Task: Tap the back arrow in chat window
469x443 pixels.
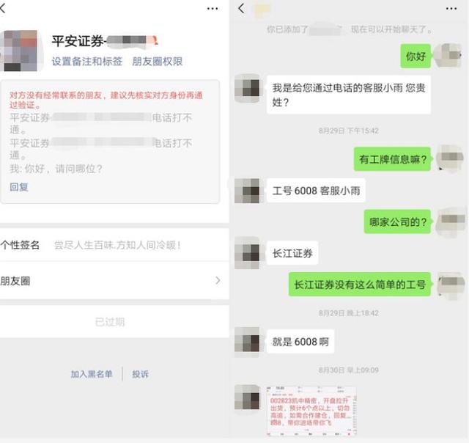Action: 241,8
